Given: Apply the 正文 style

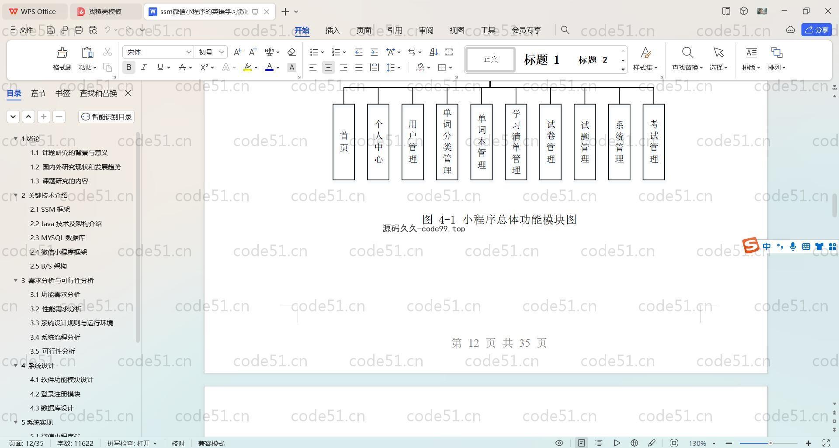Looking at the screenshot, I should tap(491, 59).
